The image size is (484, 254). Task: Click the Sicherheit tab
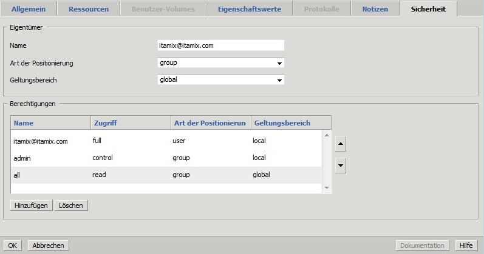click(428, 9)
